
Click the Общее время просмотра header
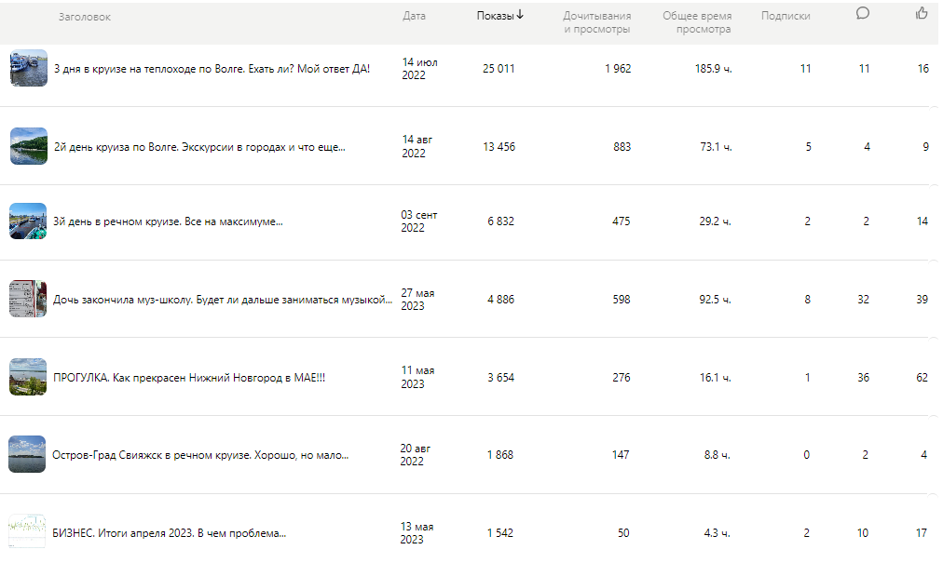coord(698,22)
